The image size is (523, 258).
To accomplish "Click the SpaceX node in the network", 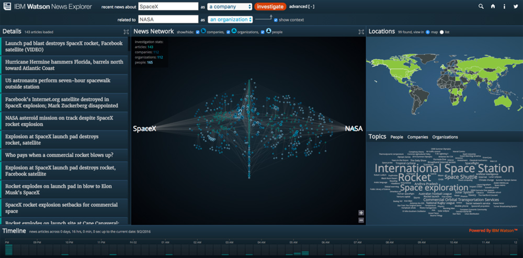I will [x=144, y=128].
